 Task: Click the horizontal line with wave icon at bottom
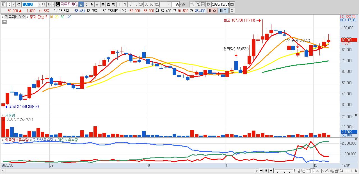pos(317,171)
